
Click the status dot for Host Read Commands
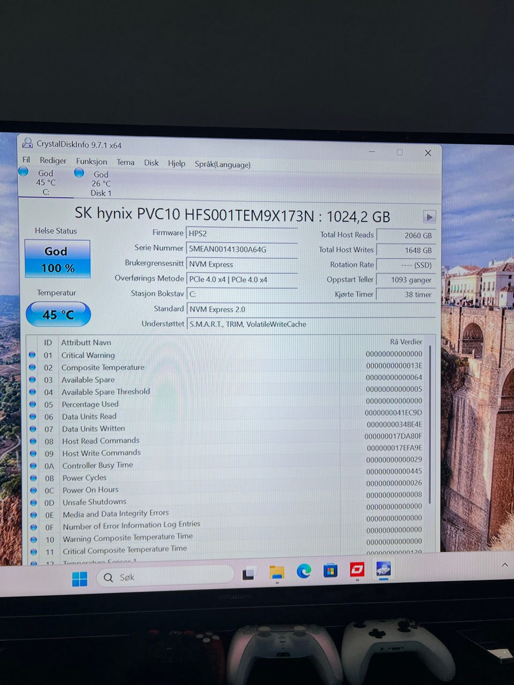(x=33, y=441)
